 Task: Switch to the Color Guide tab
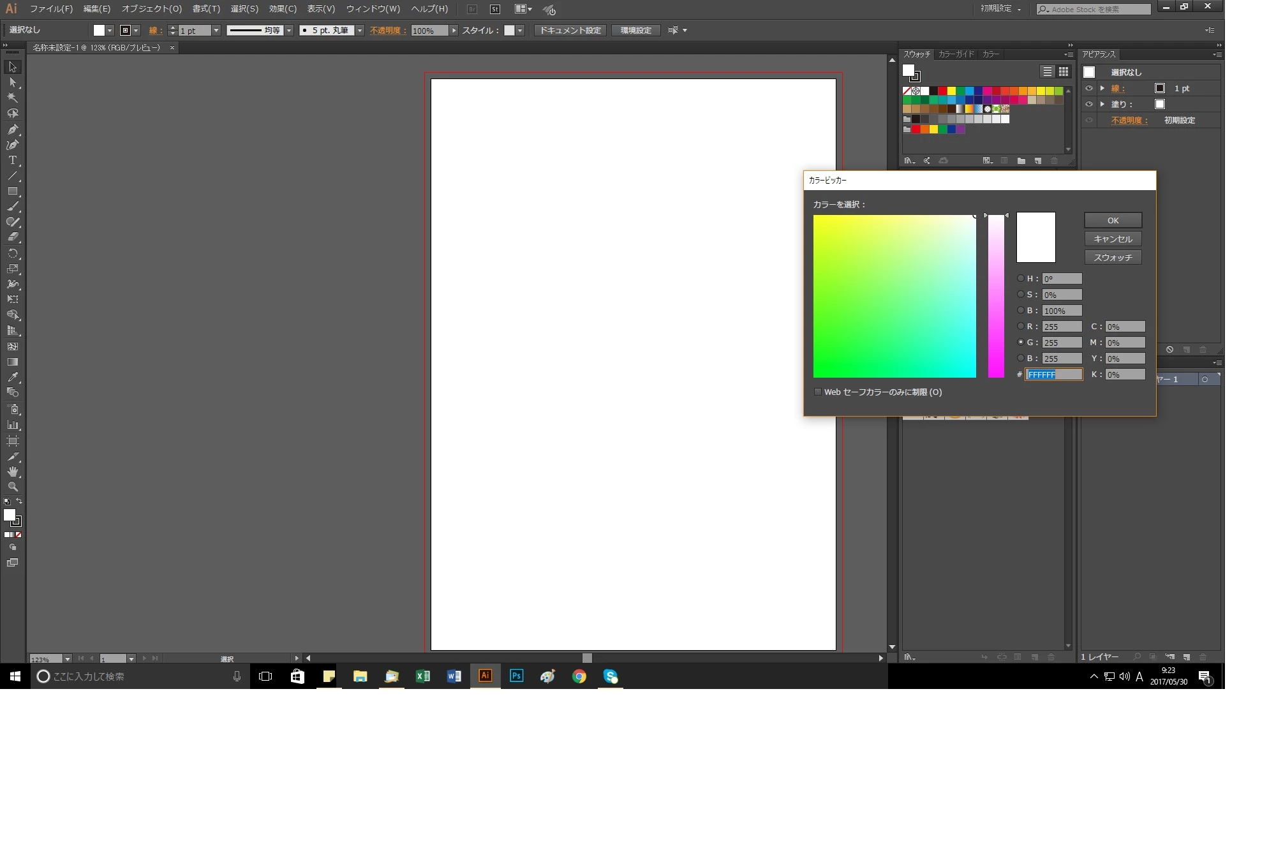click(956, 54)
